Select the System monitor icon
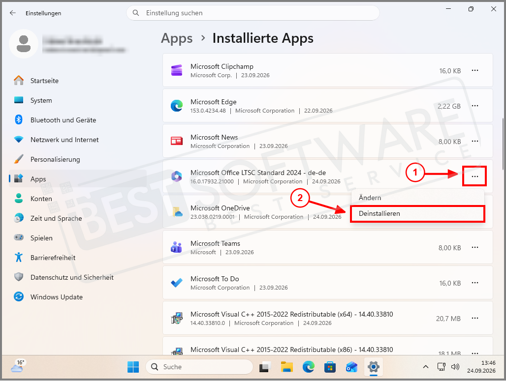This screenshot has height=381, width=506. pos(19,100)
